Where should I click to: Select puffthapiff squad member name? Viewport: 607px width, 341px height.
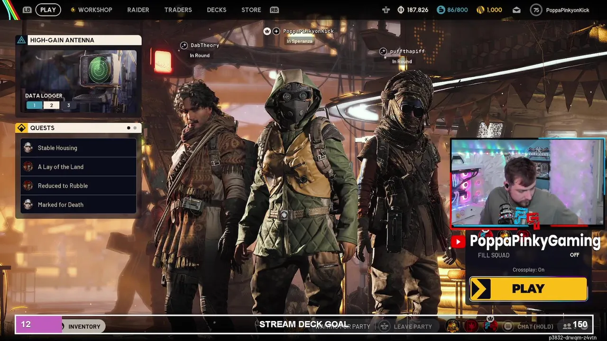point(407,51)
